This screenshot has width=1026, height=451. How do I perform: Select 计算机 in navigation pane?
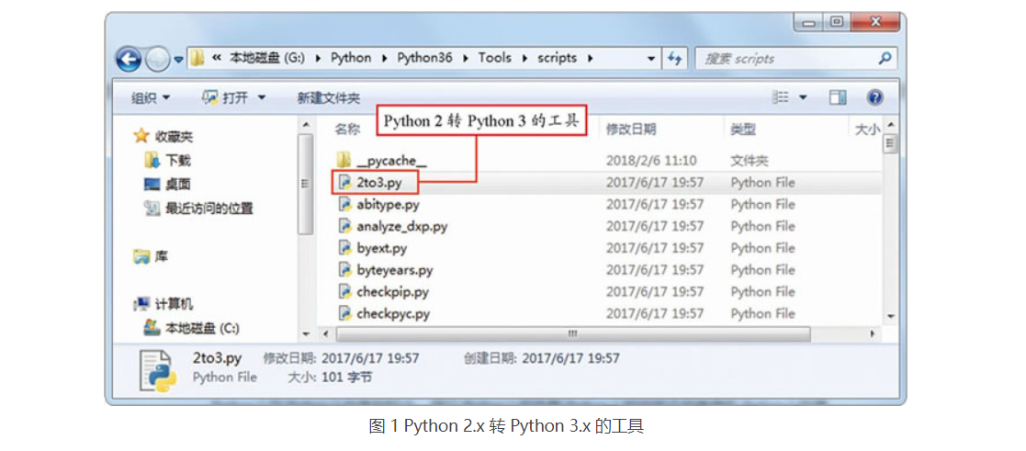point(174,304)
